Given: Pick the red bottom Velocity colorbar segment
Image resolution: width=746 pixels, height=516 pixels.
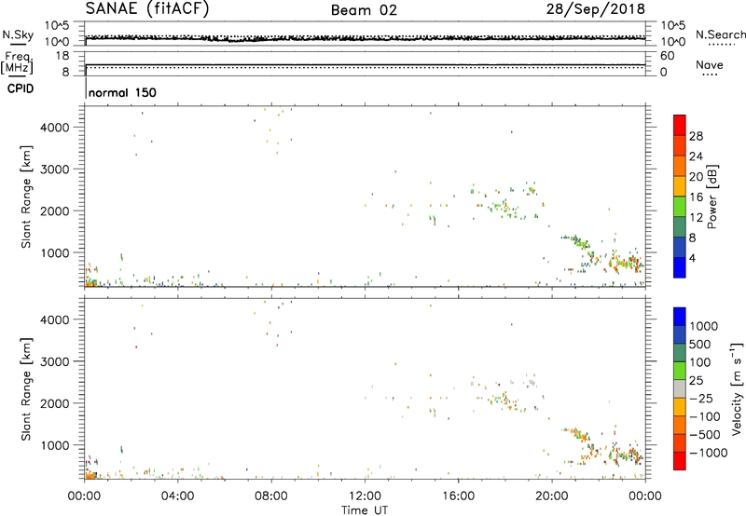Looking at the screenshot, I should (680, 461).
